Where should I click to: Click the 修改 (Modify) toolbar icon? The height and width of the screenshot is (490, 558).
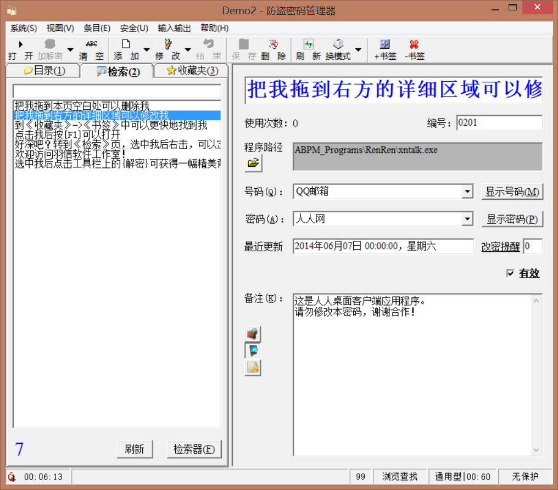coord(168,49)
